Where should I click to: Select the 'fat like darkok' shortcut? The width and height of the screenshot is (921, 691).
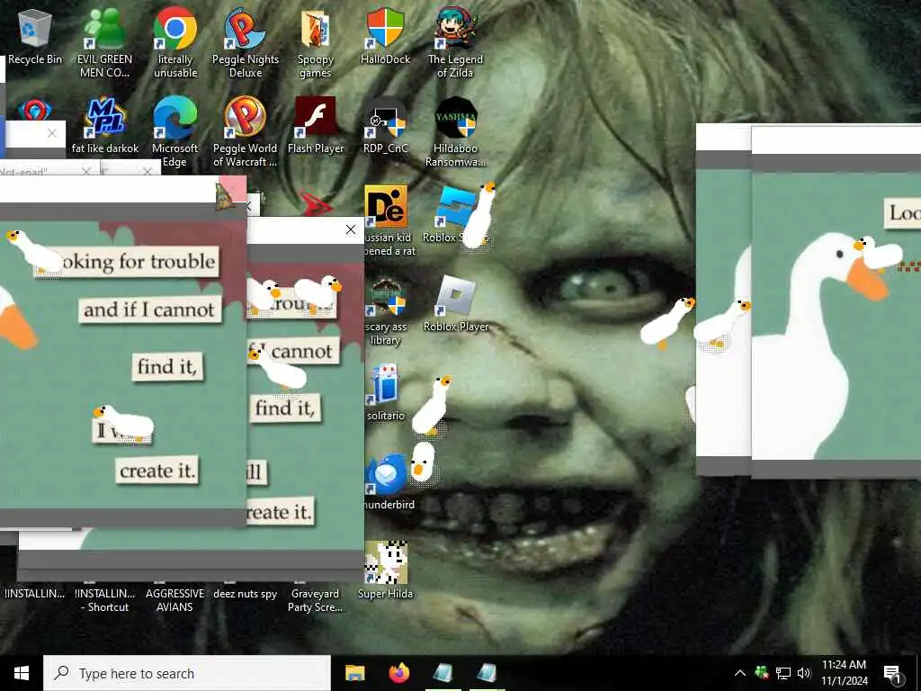(x=105, y=125)
